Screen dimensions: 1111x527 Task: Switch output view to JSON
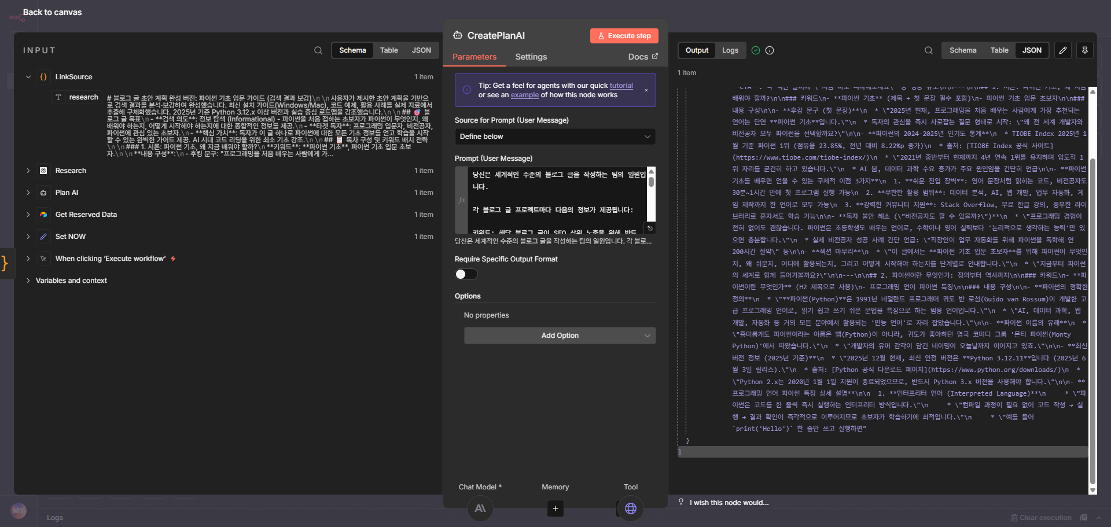[x=1032, y=50]
